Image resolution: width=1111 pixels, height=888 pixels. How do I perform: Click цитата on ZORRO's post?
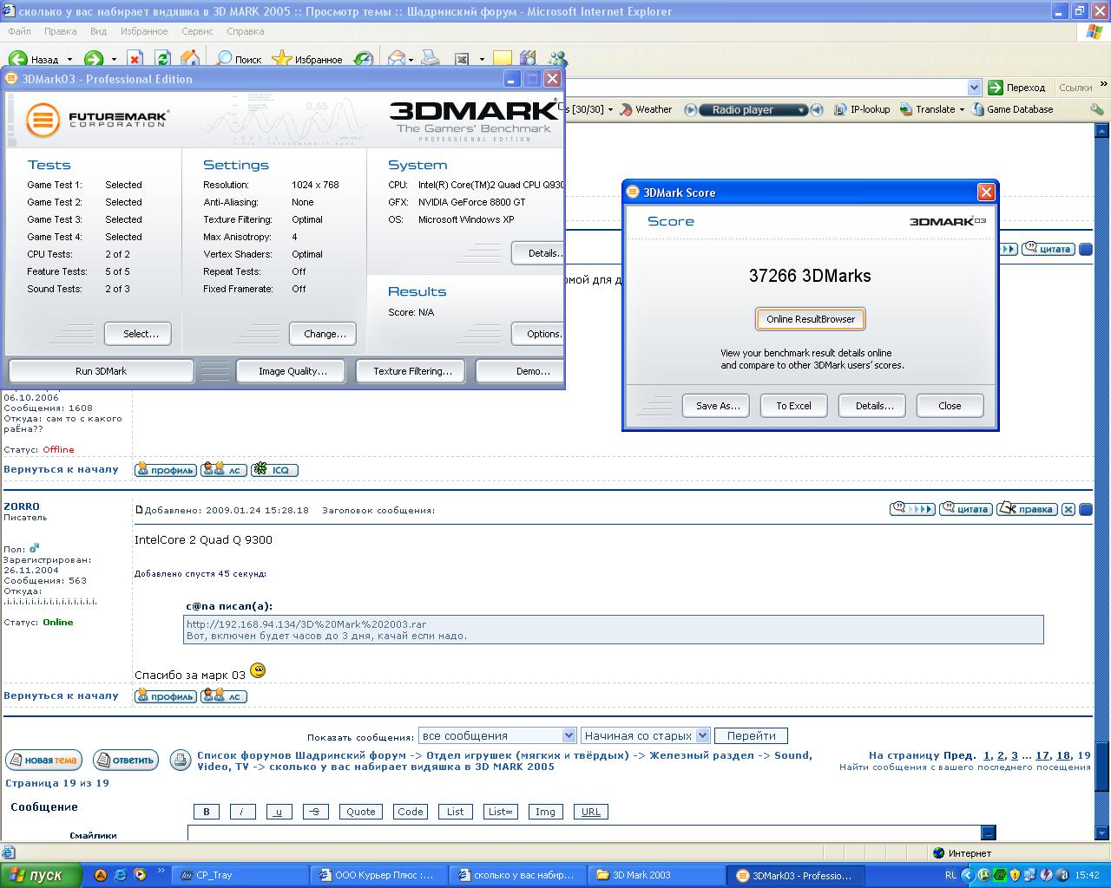pyautogui.click(x=965, y=509)
